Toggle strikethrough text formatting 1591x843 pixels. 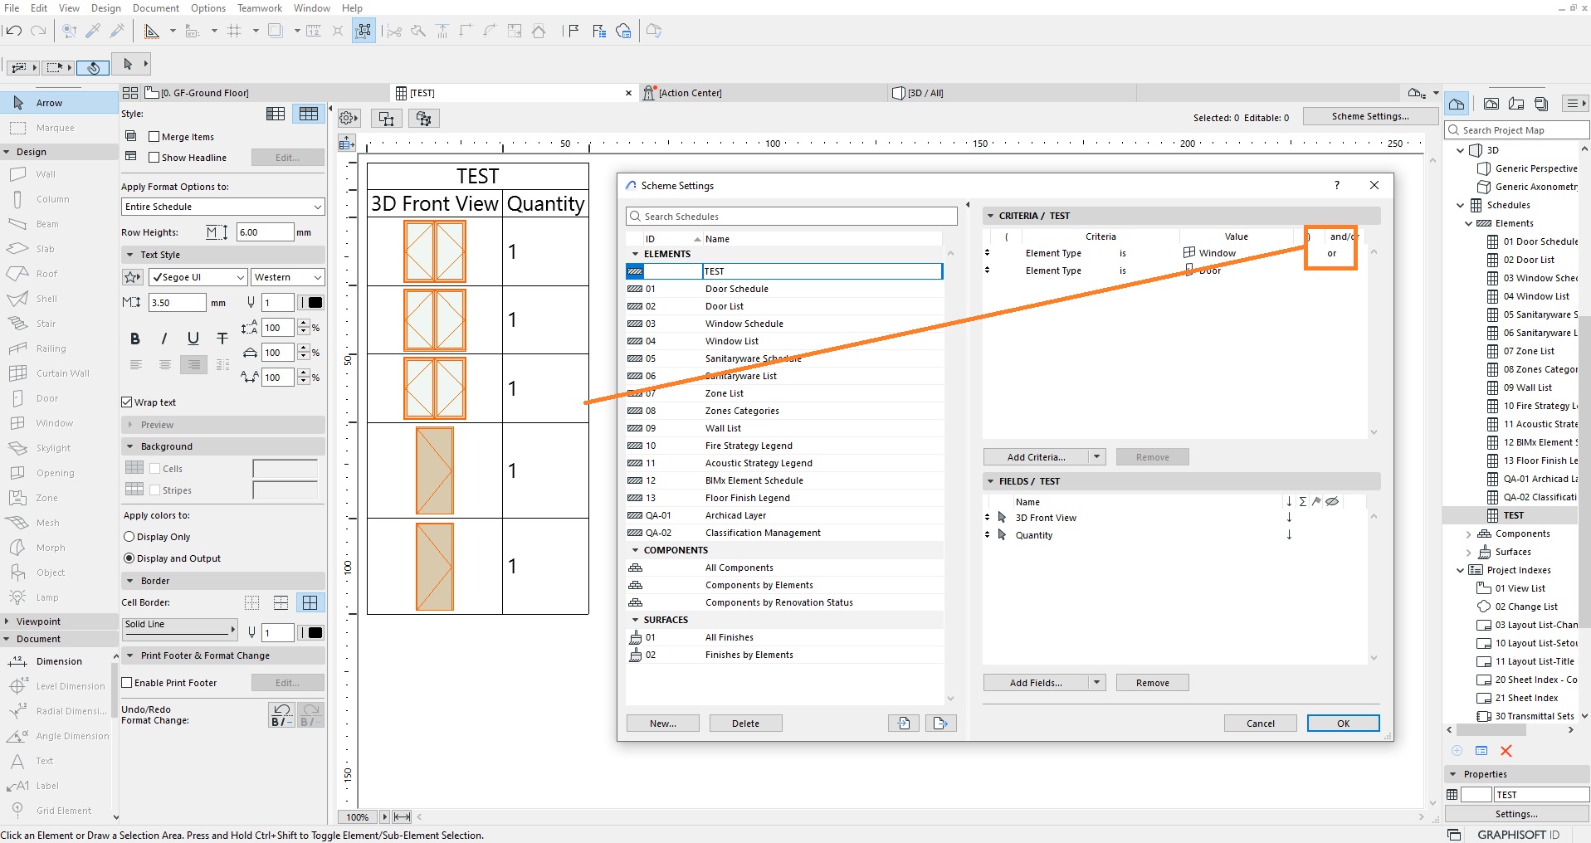point(222,339)
